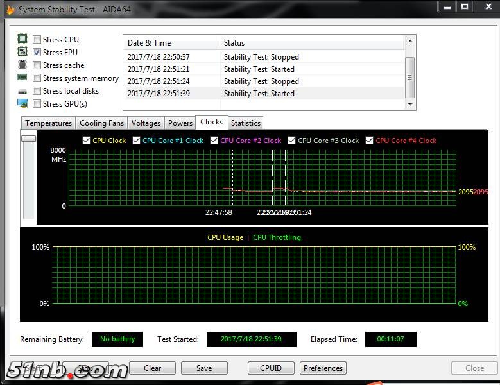Screen dimensions: 500x385
Task: Click the Test Started value field
Action: (x=251, y=339)
